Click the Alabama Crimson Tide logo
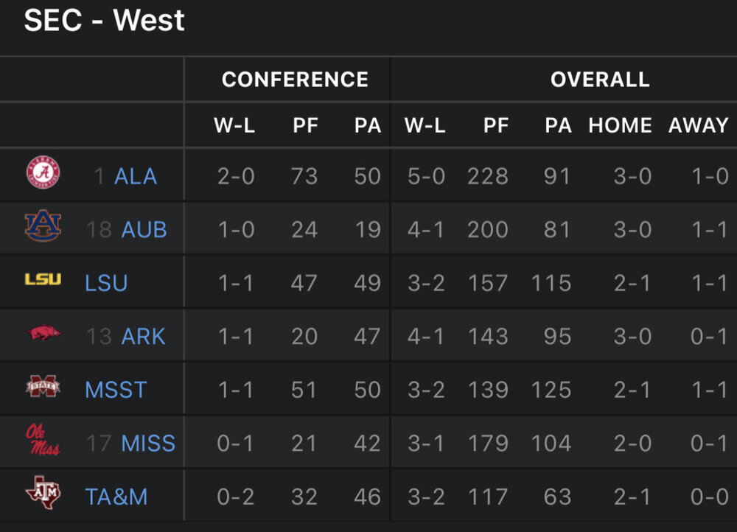 (43, 172)
